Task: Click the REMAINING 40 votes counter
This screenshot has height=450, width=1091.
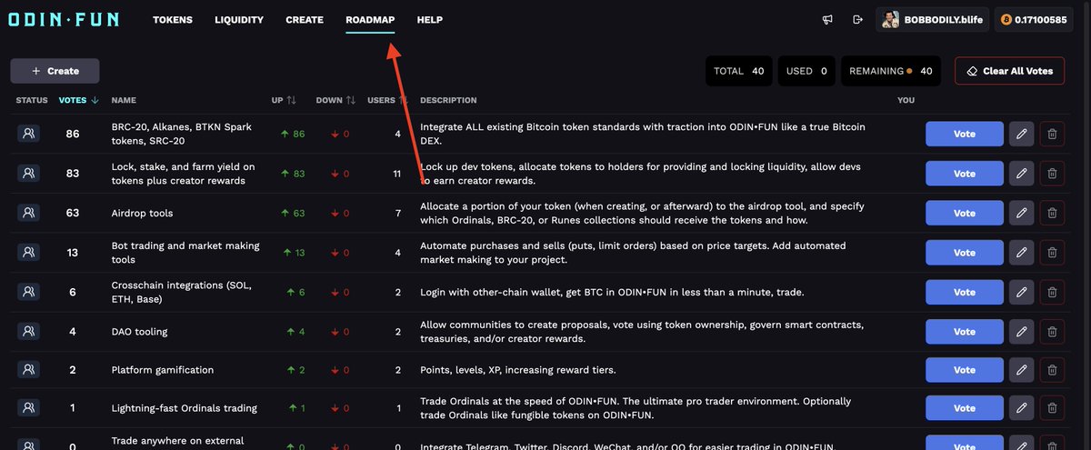Action: point(890,71)
